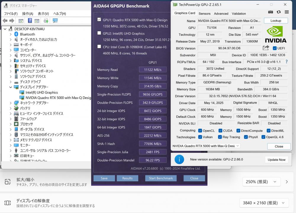Toggle the DirectCompute checkbox
The height and width of the screenshot is (213, 296).
[x=238, y=131]
